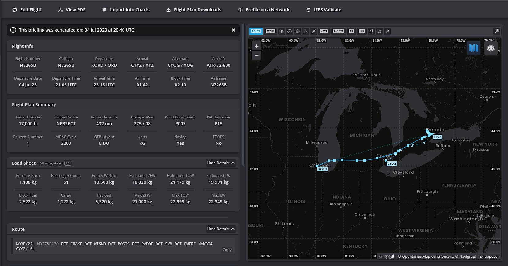This screenshot has height=266, width=508.
Task: Toggle the NATS tracks overlay
Action: (324, 31)
